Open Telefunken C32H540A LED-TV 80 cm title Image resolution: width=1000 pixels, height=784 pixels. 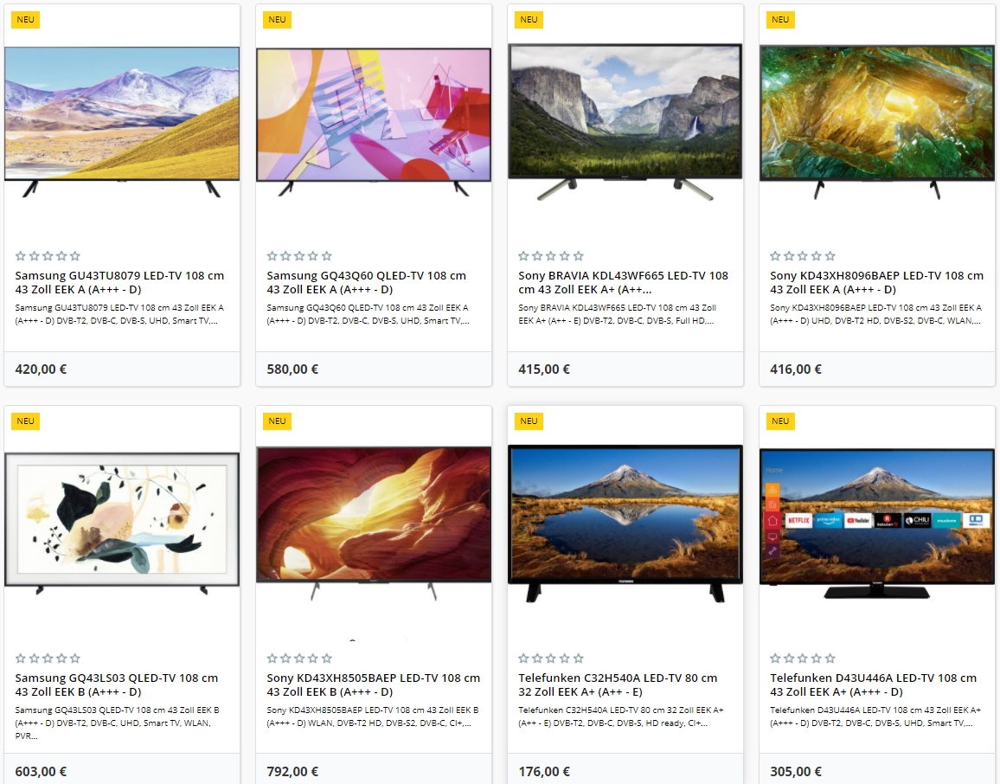tap(618, 684)
